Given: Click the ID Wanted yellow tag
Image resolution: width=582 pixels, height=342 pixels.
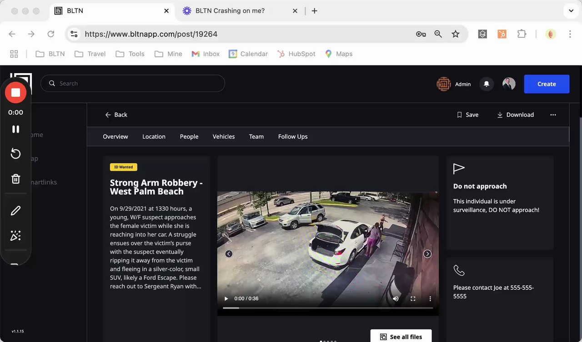Looking at the screenshot, I should coord(124,167).
